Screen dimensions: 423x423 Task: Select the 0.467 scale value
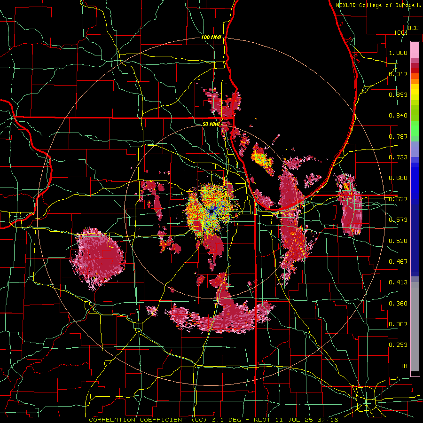point(398,262)
